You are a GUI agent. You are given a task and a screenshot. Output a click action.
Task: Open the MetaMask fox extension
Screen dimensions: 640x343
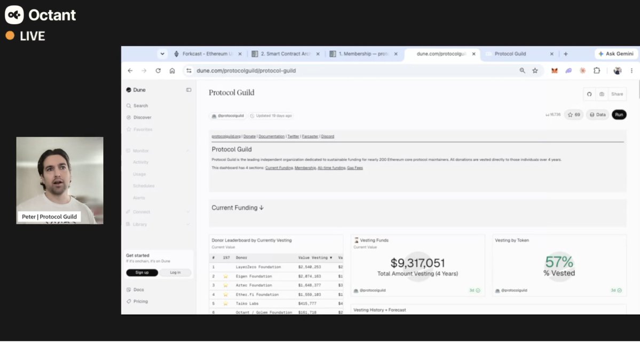tap(554, 71)
